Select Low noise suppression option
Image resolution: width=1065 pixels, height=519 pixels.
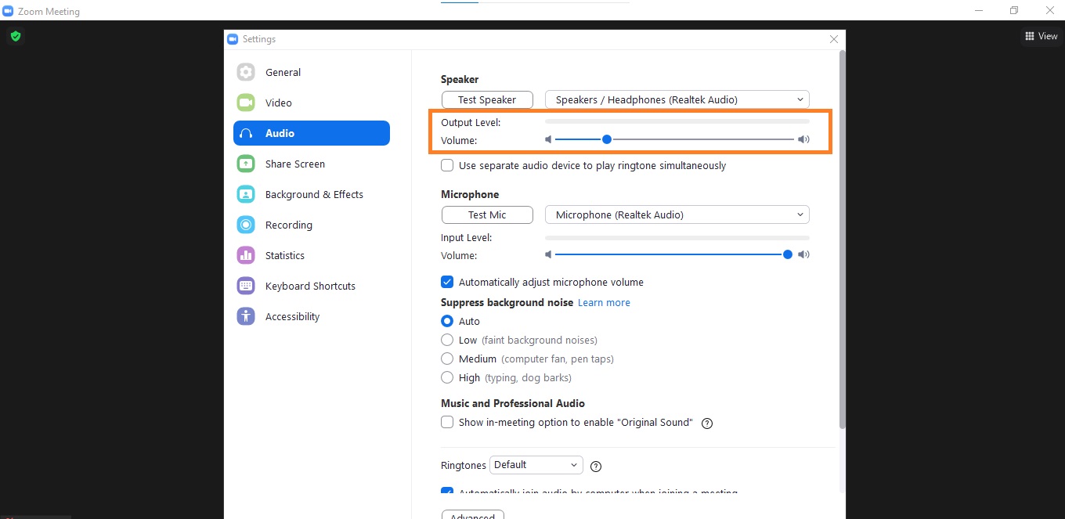tap(447, 340)
